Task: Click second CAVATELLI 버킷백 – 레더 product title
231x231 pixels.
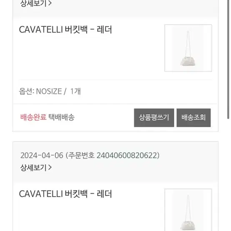Action: click(65, 194)
